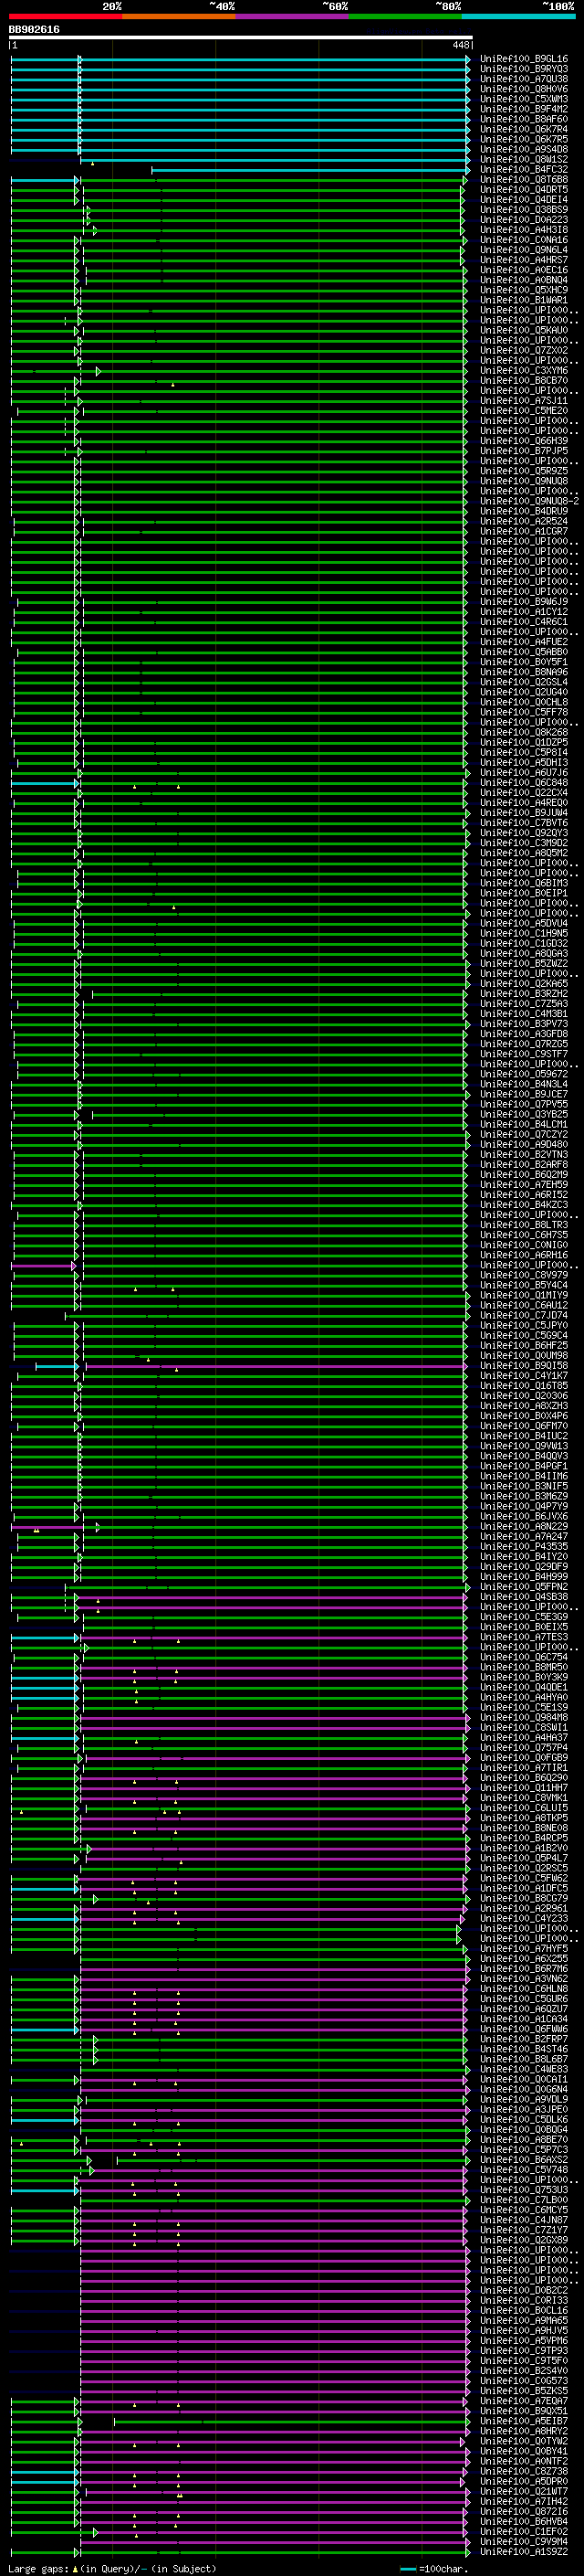Image resolution: width=584 pixels, height=2576 pixels.
Task: Pick the label UniRef100_C4Y233
Action: [524, 1918]
